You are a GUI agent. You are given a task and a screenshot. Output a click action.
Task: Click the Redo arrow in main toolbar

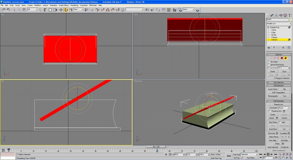[x=8, y=10]
